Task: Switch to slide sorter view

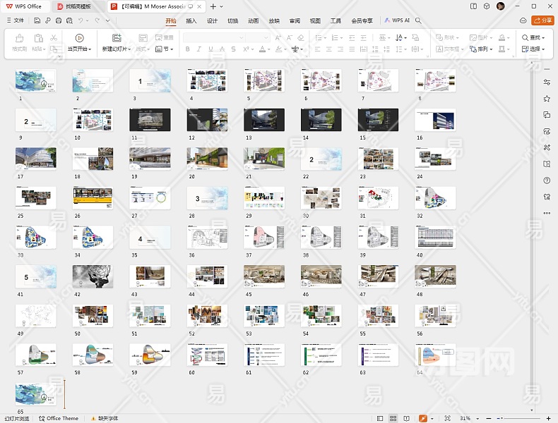Action: click(393, 418)
